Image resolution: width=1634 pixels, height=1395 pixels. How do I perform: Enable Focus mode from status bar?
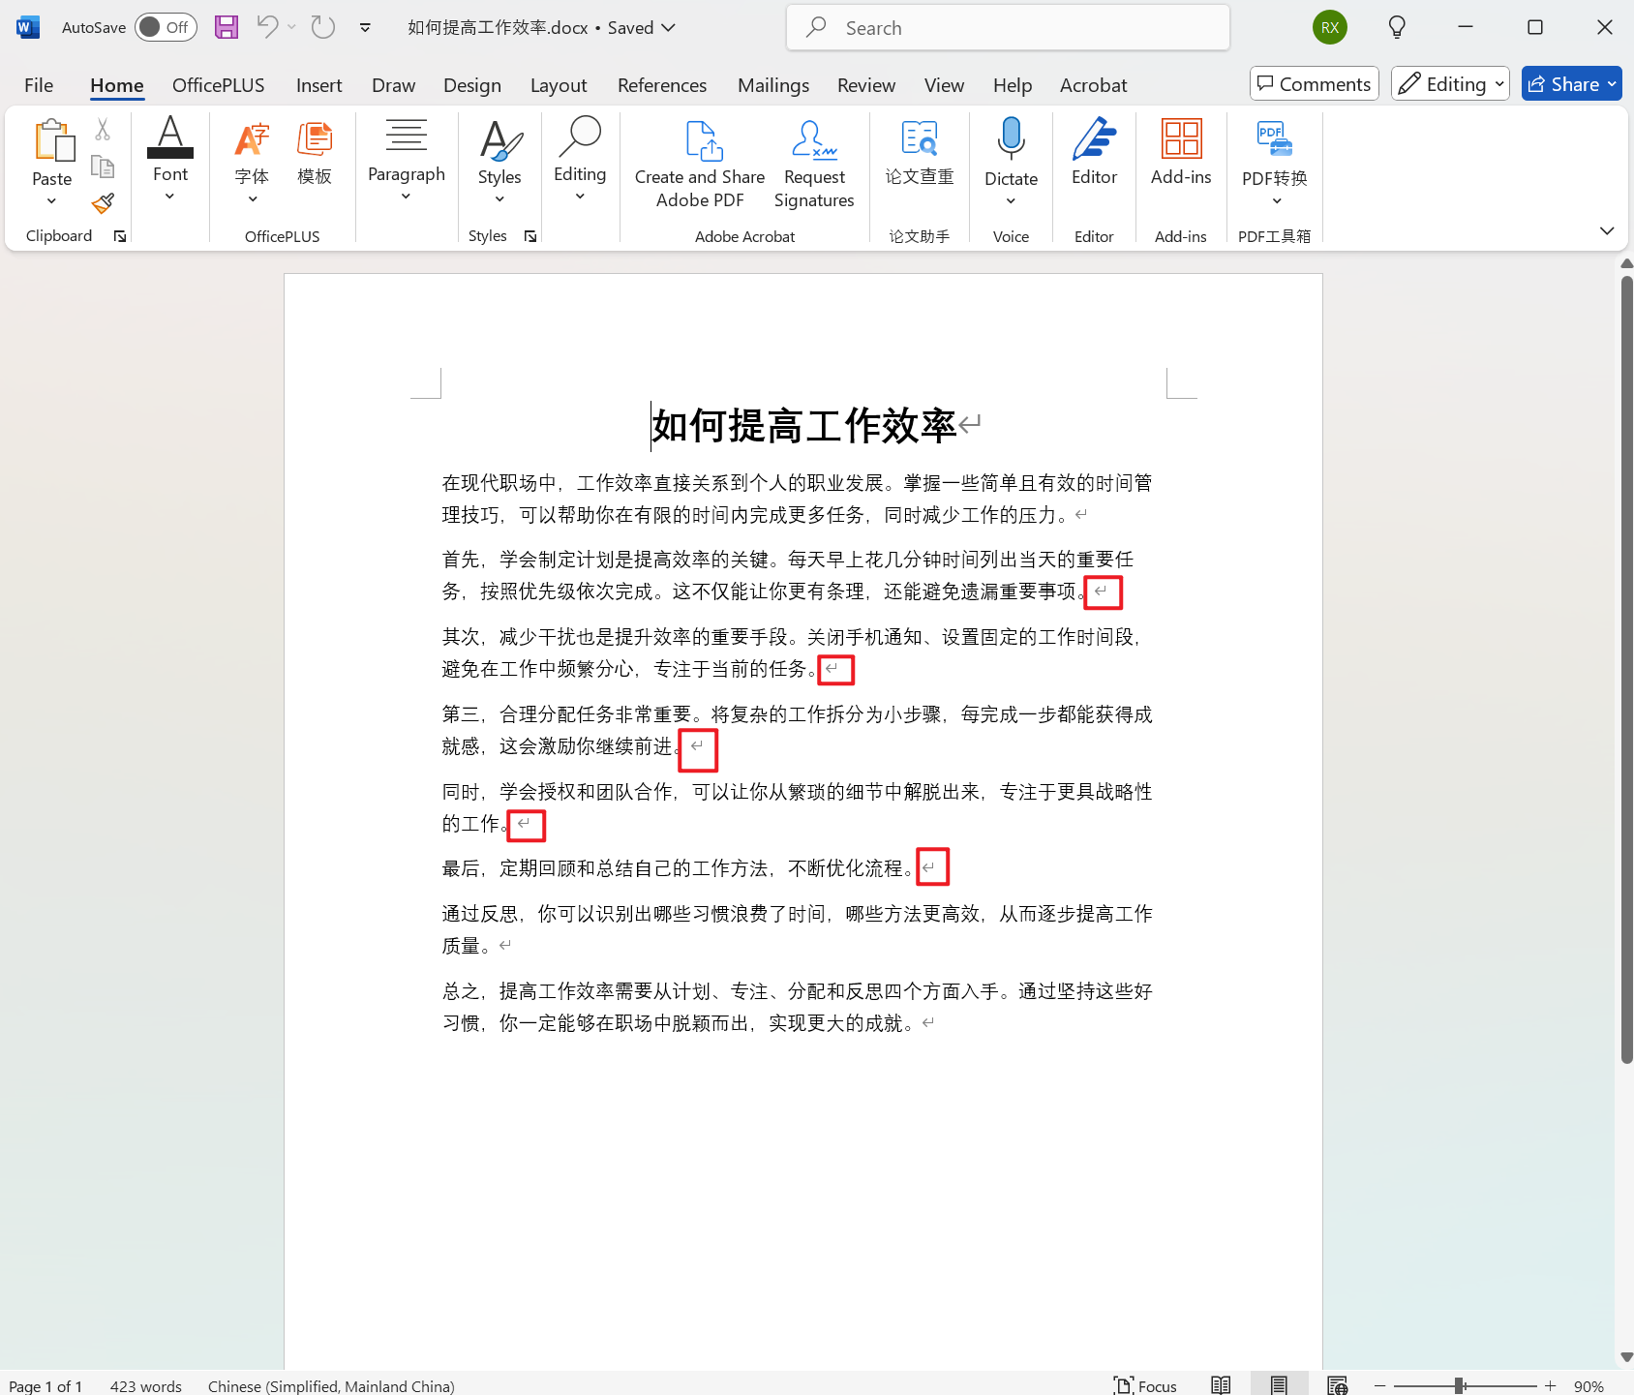coord(1145,1384)
